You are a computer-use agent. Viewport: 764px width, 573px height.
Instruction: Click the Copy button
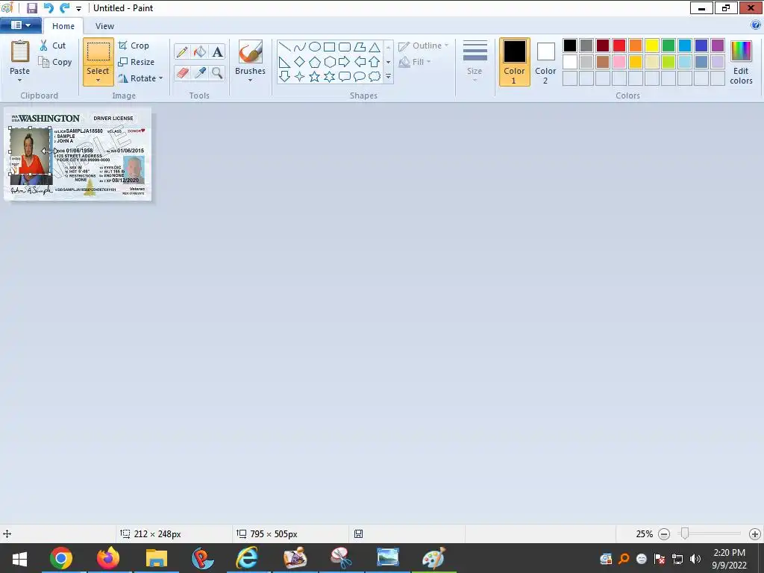click(55, 62)
